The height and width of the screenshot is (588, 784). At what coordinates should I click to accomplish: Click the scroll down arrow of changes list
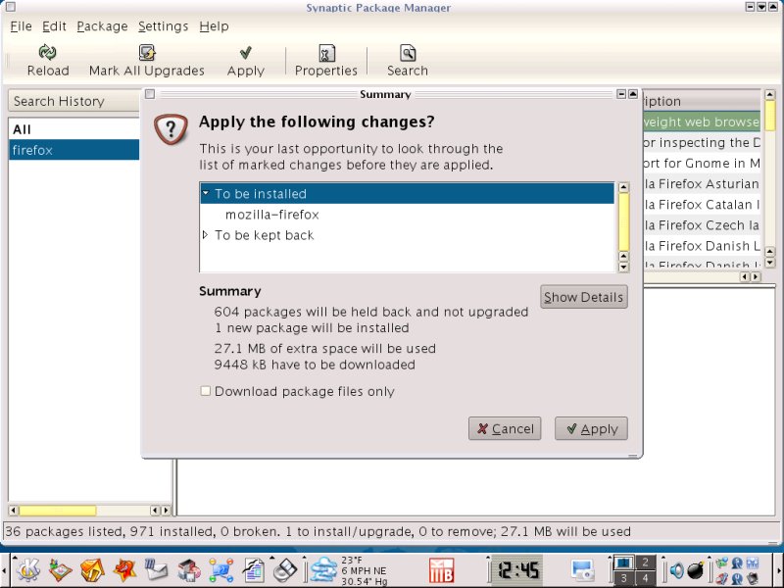(623, 267)
